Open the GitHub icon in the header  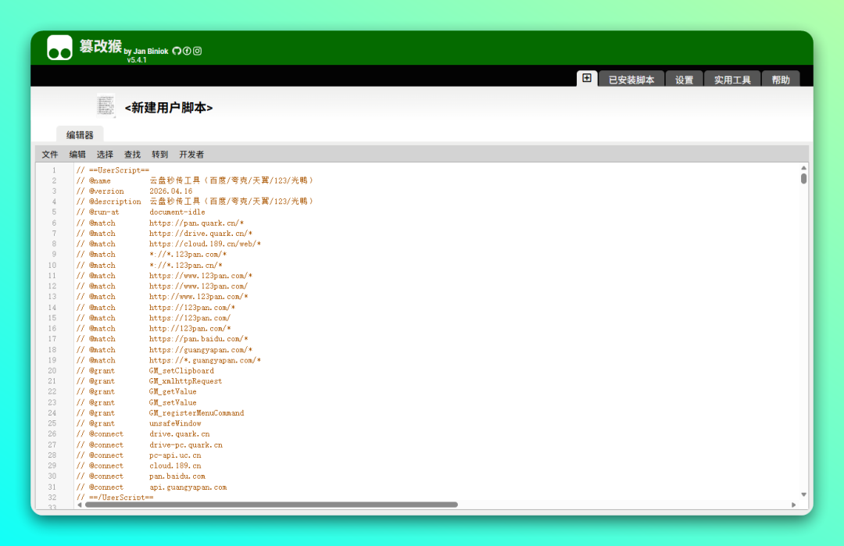click(x=177, y=50)
